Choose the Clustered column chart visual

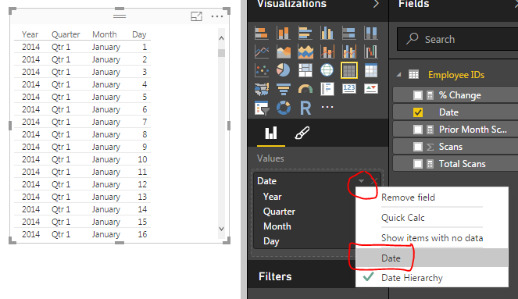tap(327, 34)
